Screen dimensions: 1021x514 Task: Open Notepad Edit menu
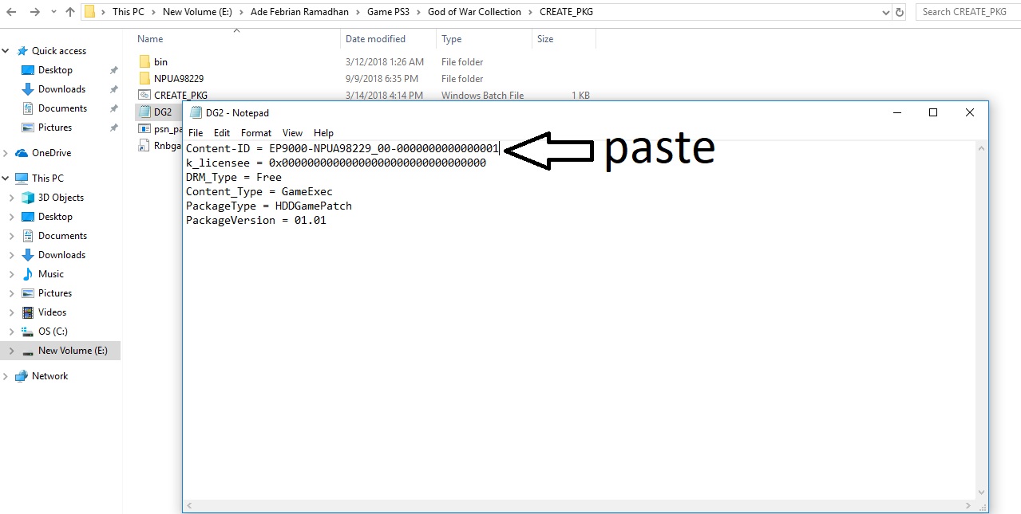click(222, 133)
